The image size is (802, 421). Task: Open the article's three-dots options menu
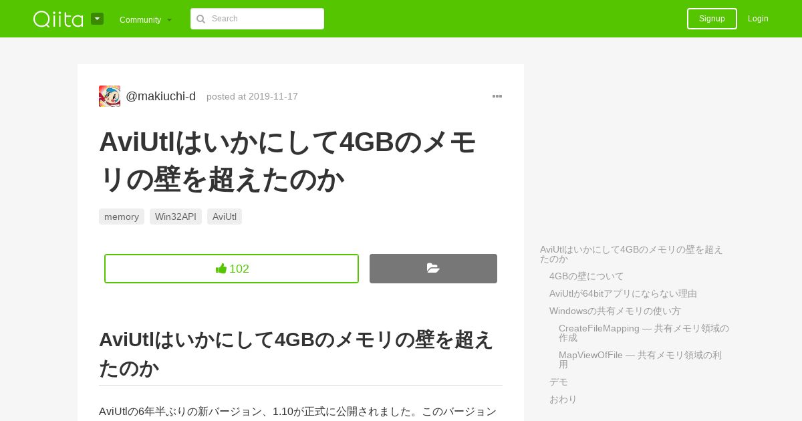497,96
